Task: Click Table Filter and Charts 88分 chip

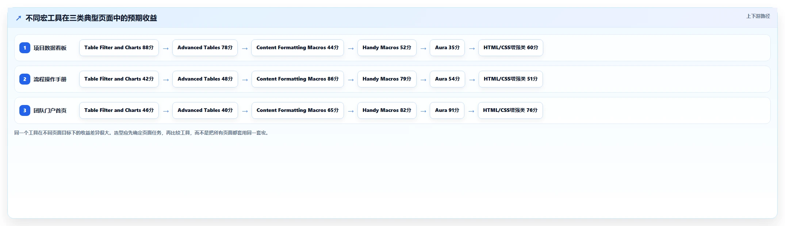Action: [119, 48]
